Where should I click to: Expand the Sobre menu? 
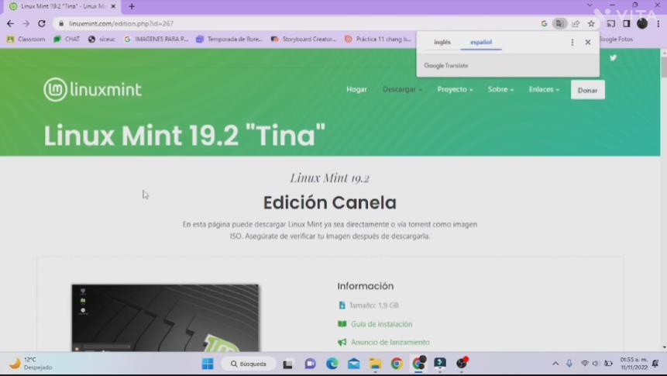coord(500,89)
